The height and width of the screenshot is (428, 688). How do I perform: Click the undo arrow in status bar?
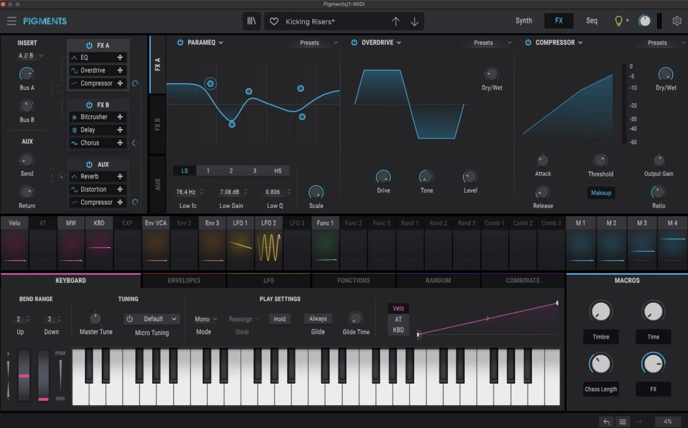[x=606, y=421]
